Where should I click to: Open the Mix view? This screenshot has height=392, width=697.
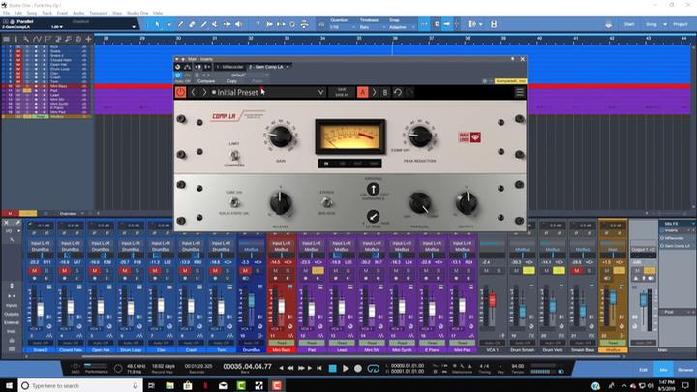click(664, 370)
